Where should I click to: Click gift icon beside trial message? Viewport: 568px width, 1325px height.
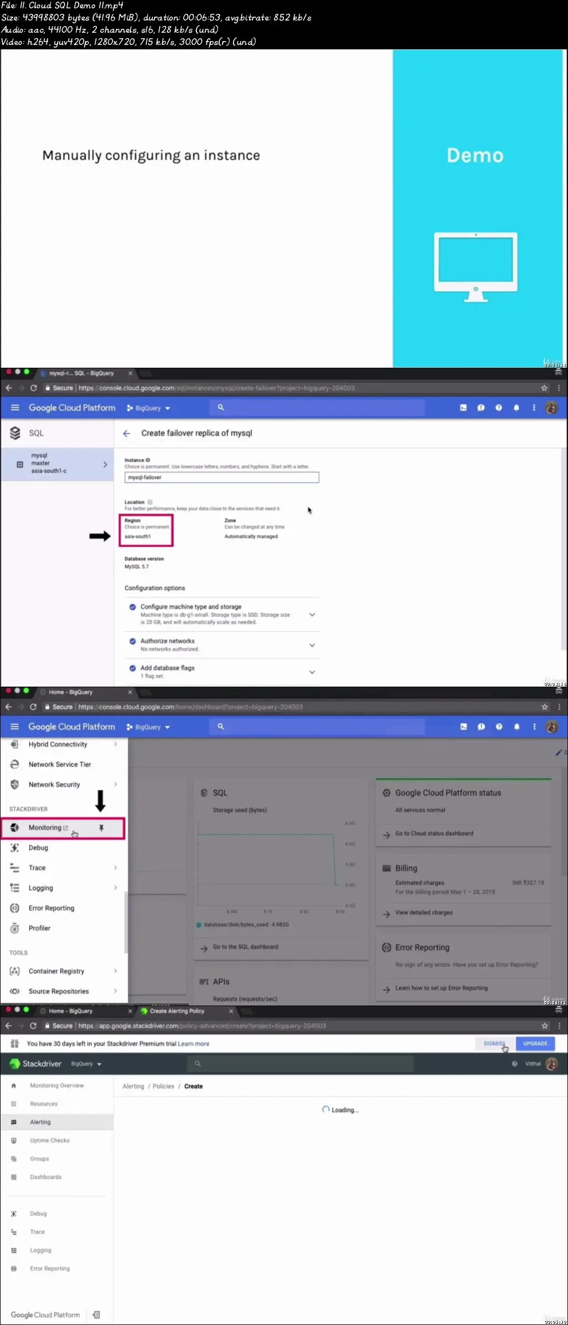click(x=14, y=1043)
